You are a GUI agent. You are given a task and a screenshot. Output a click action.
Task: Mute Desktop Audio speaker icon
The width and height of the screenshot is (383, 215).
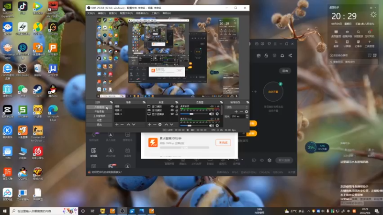point(211,114)
